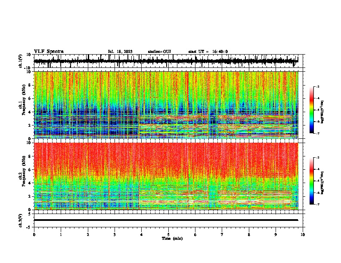This screenshot has height=263, width=341.
Task: Select the date label Jul. 18, 2023
Action: [x=120, y=52]
